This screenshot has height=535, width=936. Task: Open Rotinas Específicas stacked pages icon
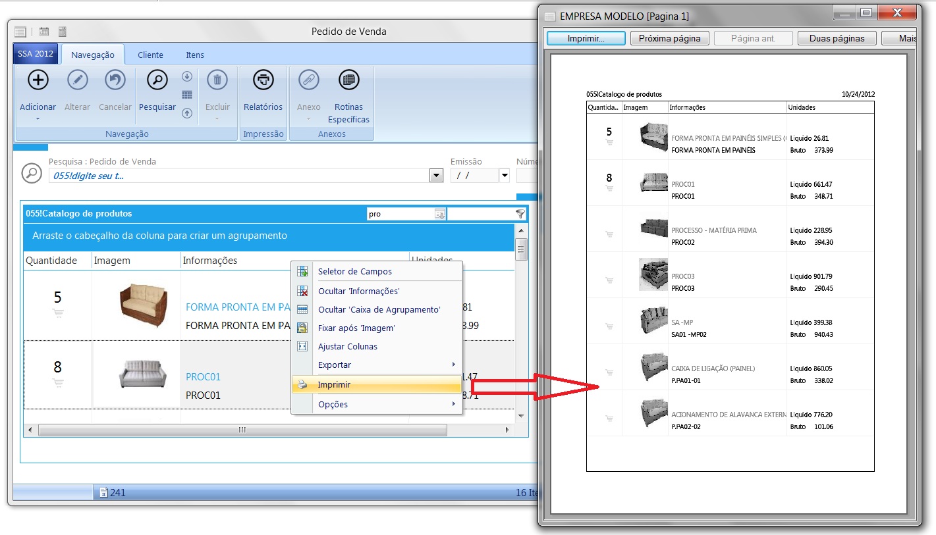(x=348, y=80)
